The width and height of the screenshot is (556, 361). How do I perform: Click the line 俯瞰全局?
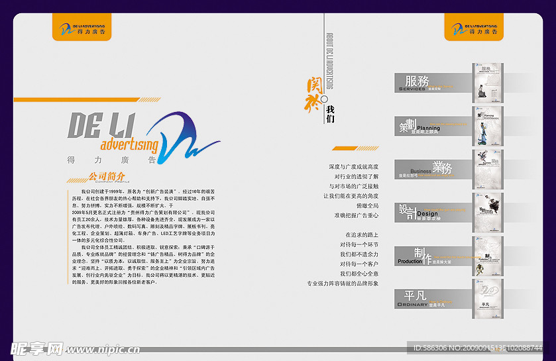[x=367, y=205]
